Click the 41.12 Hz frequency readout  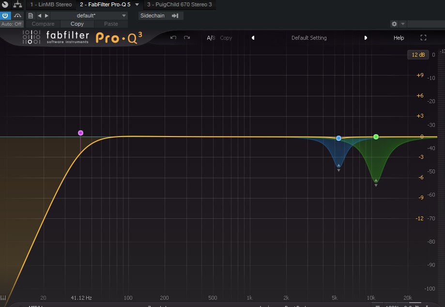(81, 298)
